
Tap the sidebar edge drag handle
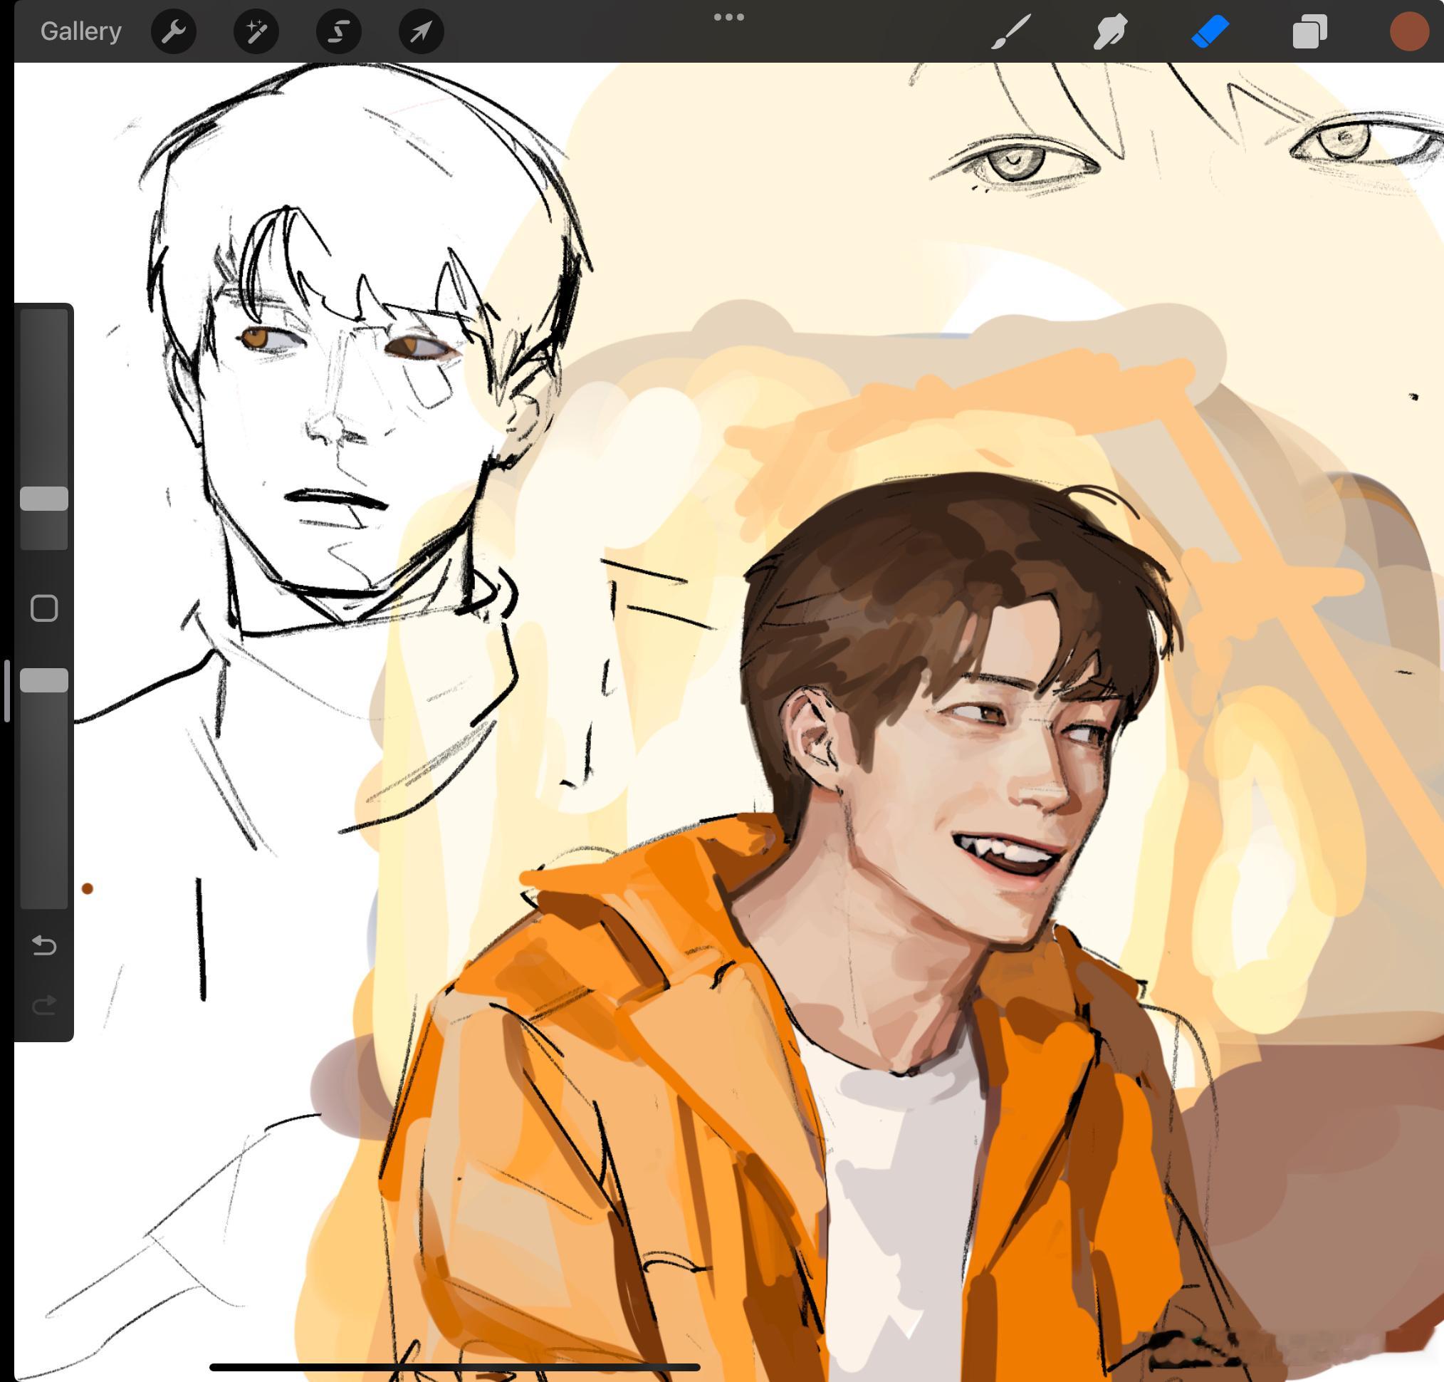[x=6, y=690]
